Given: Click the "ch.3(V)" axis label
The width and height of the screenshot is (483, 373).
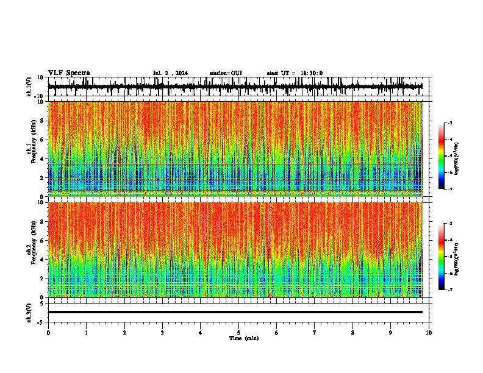Looking at the screenshot, I should click(x=29, y=313).
